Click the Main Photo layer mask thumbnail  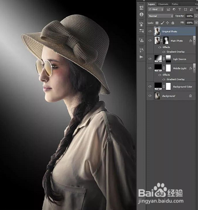point(166,40)
